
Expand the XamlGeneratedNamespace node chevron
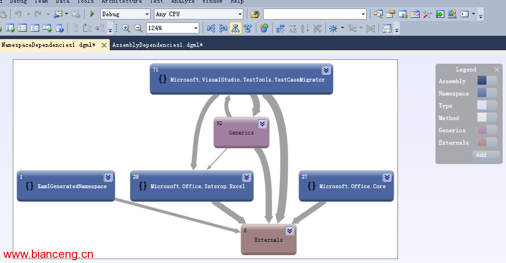tap(108, 178)
